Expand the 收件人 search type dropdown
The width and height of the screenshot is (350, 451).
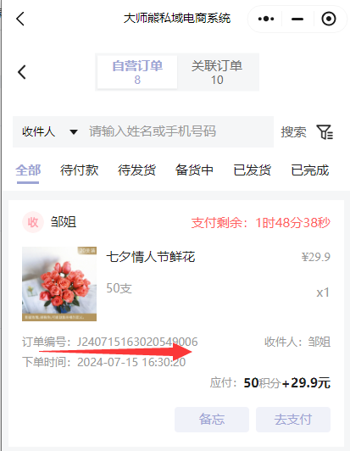click(50, 131)
